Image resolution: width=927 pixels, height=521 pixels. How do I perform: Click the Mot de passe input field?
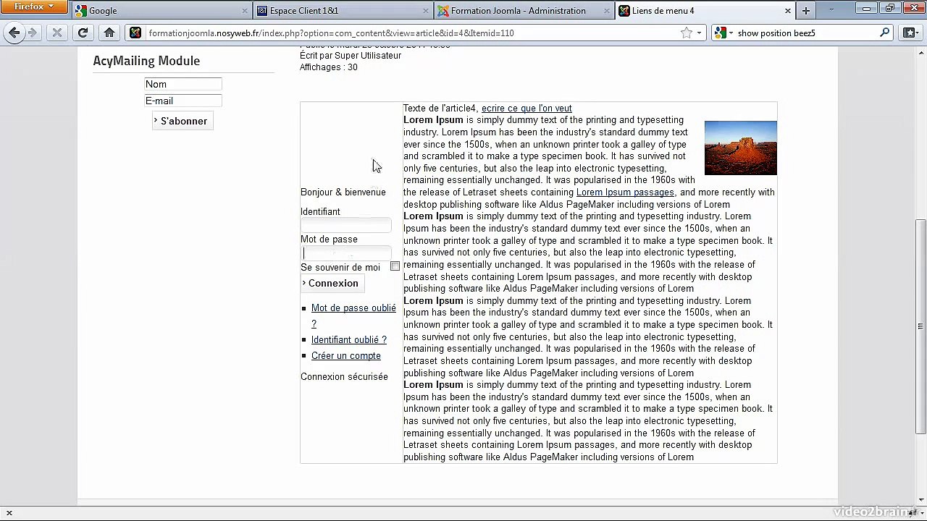point(346,253)
